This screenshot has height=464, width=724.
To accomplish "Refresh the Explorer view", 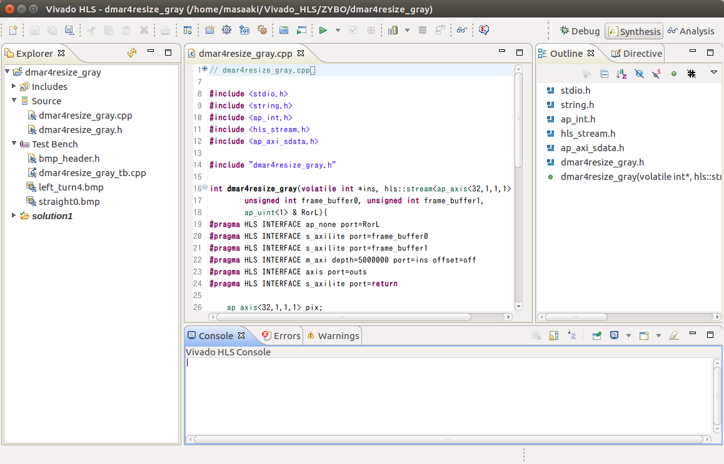I will (131, 52).
